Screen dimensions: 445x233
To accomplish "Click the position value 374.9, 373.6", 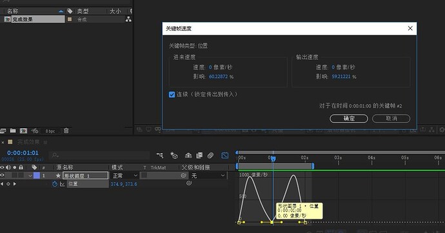I will click(x=124, y=184).
